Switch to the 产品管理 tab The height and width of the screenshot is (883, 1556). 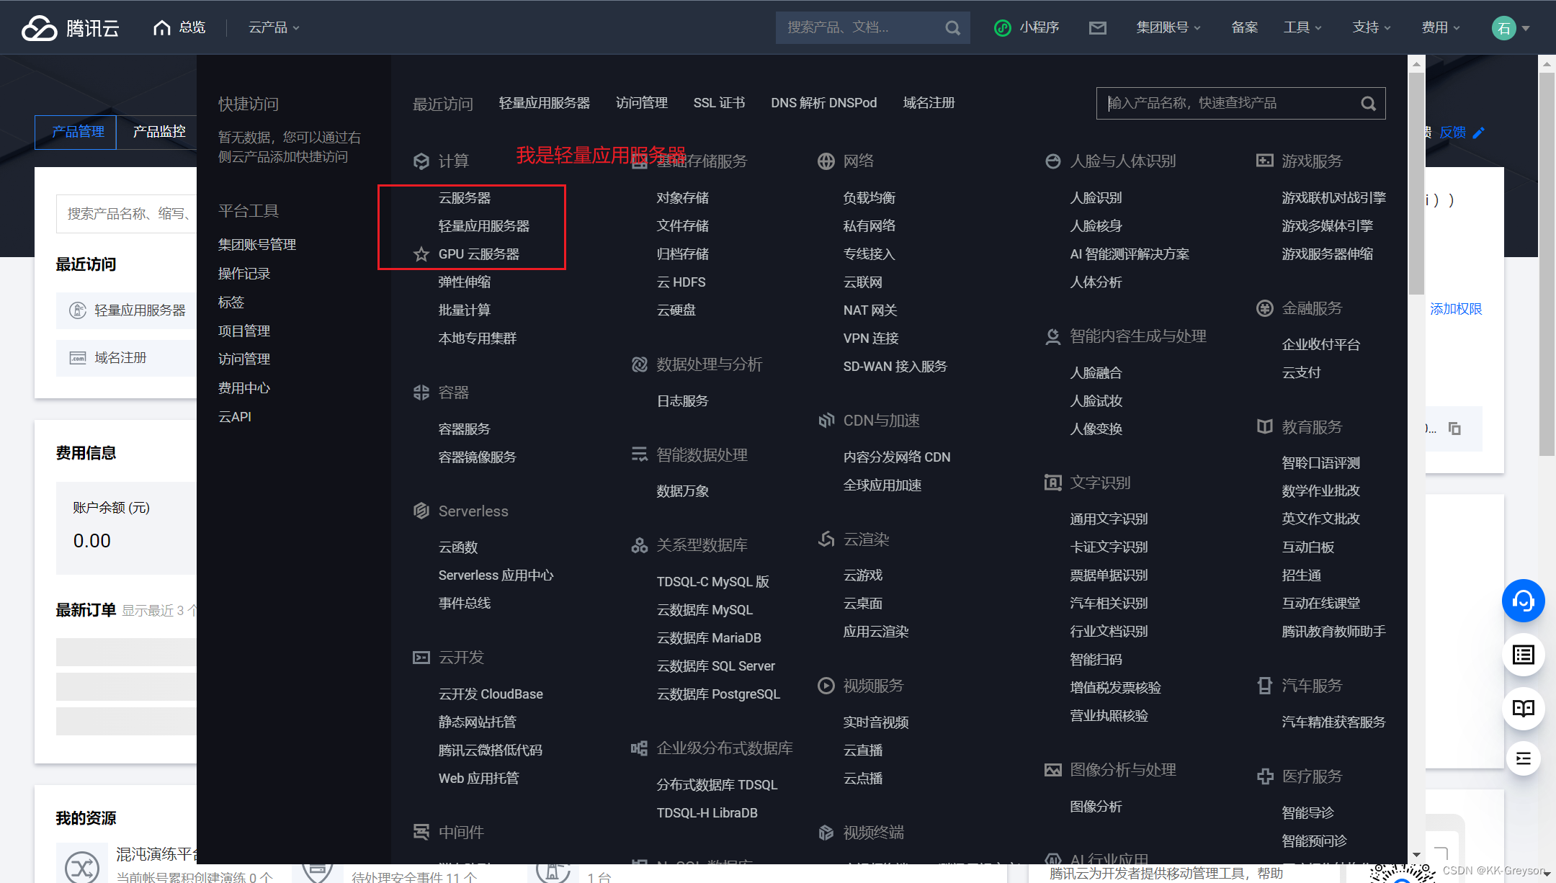tap(76, 132)
